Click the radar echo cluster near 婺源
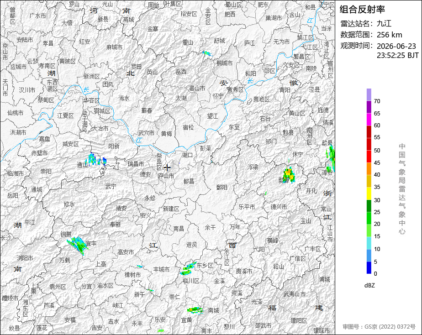 tap(289, 174)
